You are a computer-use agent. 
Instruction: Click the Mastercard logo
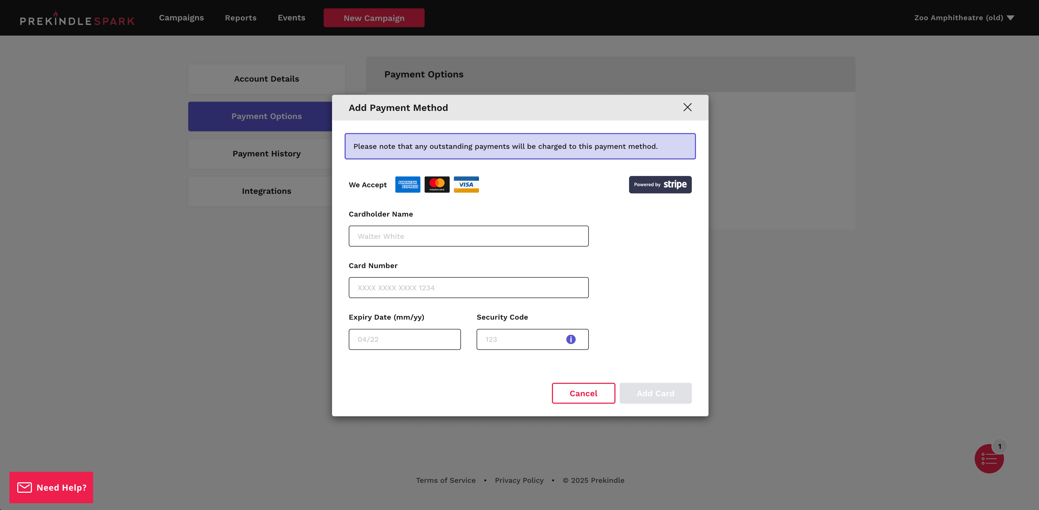click(x=437, y=184)
